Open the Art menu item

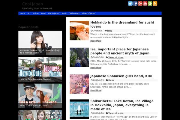coord(29,13)
